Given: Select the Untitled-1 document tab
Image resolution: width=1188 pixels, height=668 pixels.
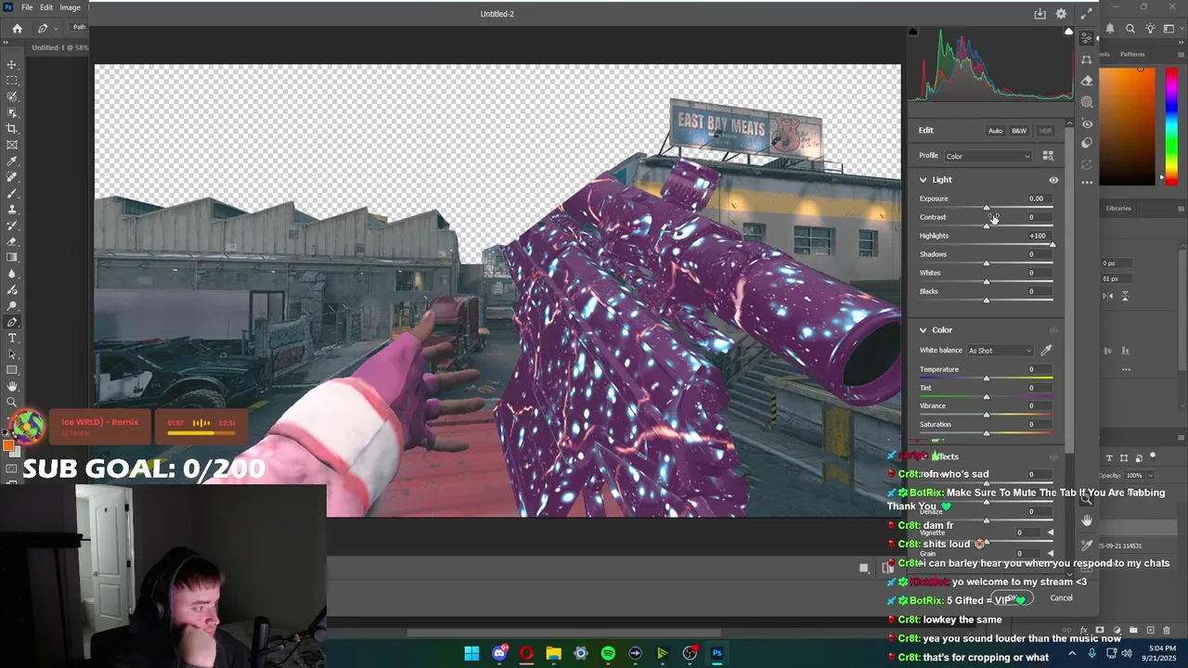Looking at the screenshot, I should pos(59,47).
